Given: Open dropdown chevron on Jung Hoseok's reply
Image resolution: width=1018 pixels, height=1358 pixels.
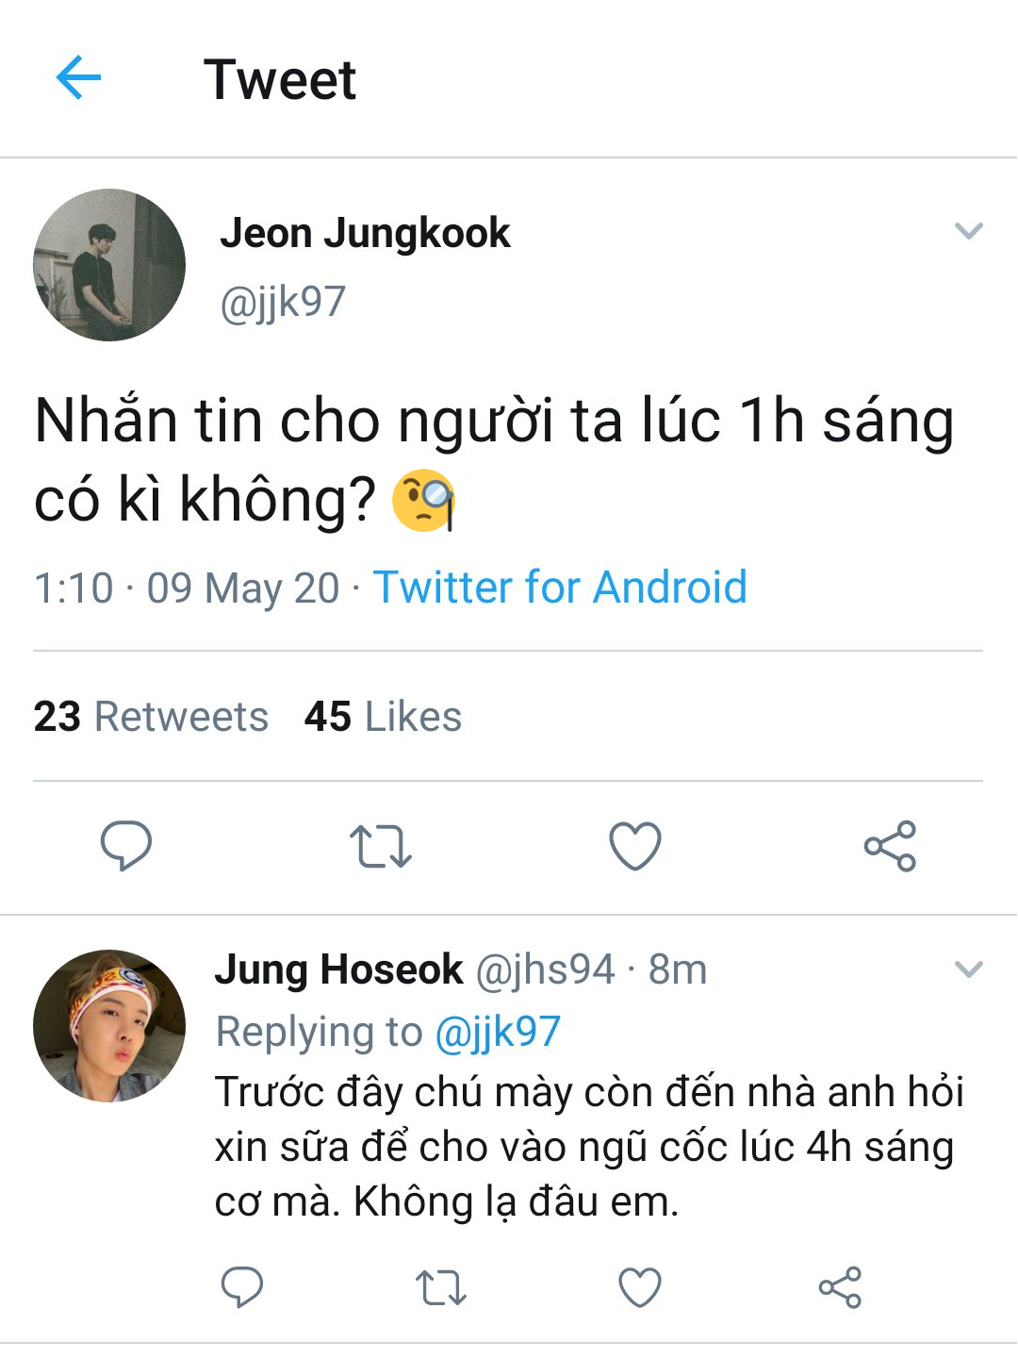Looking at the screenshot, I should point(969,969).
